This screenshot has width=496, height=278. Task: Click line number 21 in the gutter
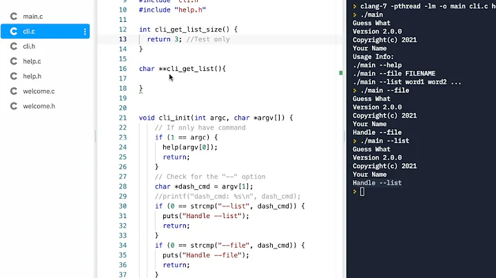point(123,118)
